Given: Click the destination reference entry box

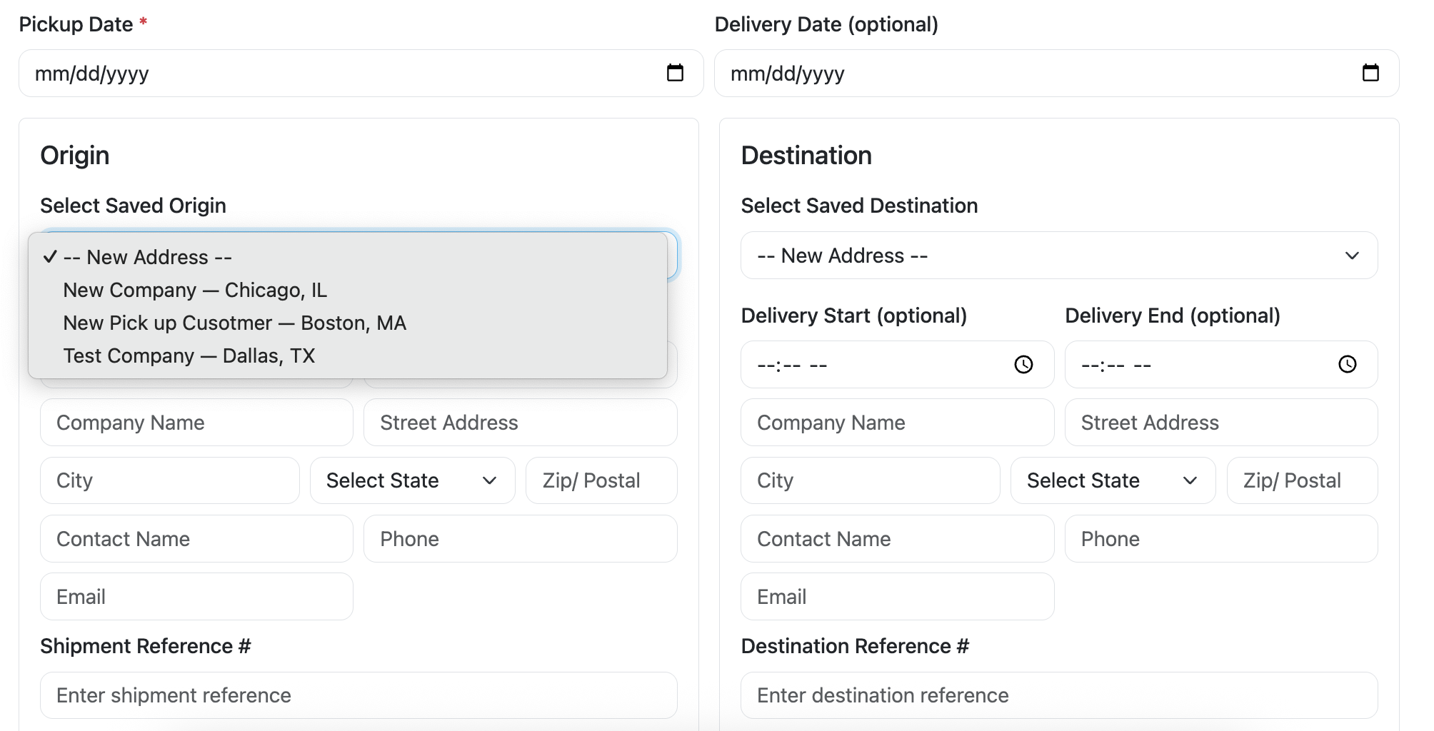Looking at the screenshot, I should (1059, 695).
